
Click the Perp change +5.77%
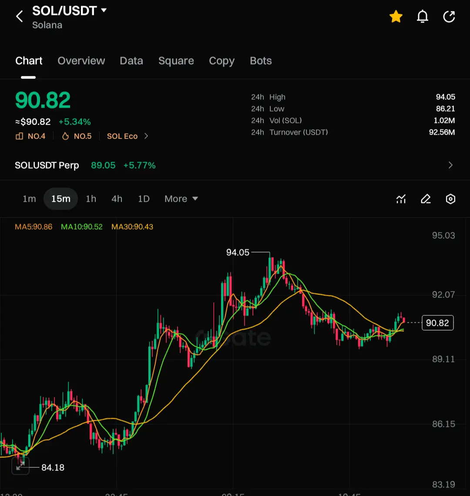139,165
